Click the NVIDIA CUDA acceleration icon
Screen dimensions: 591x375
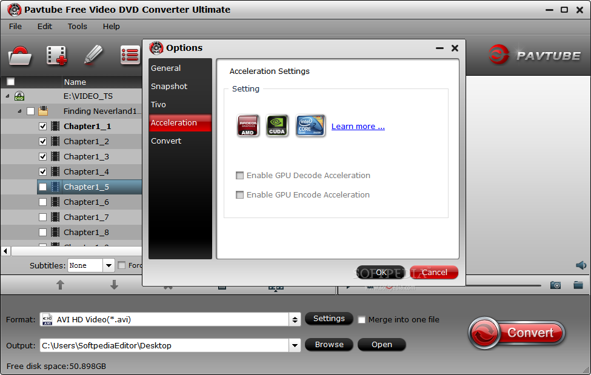pos(277,125)
